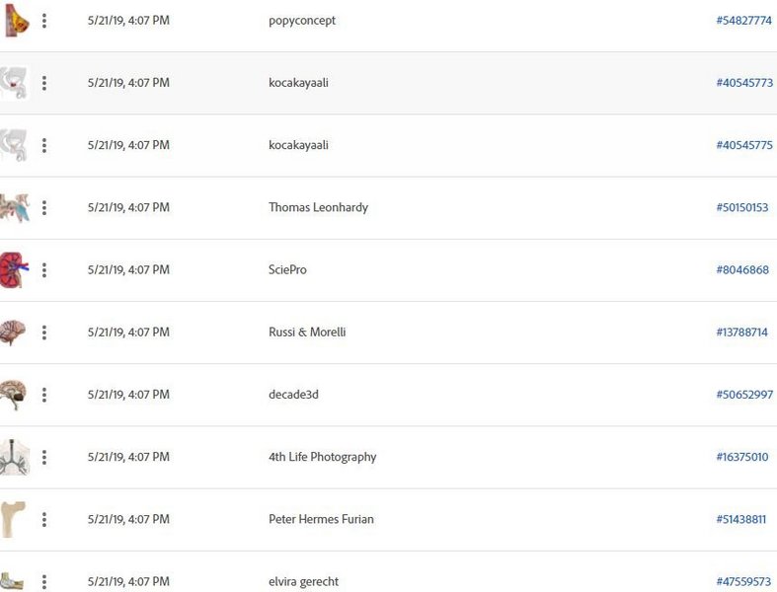This screenshot has width=777, height=592.
Task: Open asset link #13788714
Action: point(741,333)
